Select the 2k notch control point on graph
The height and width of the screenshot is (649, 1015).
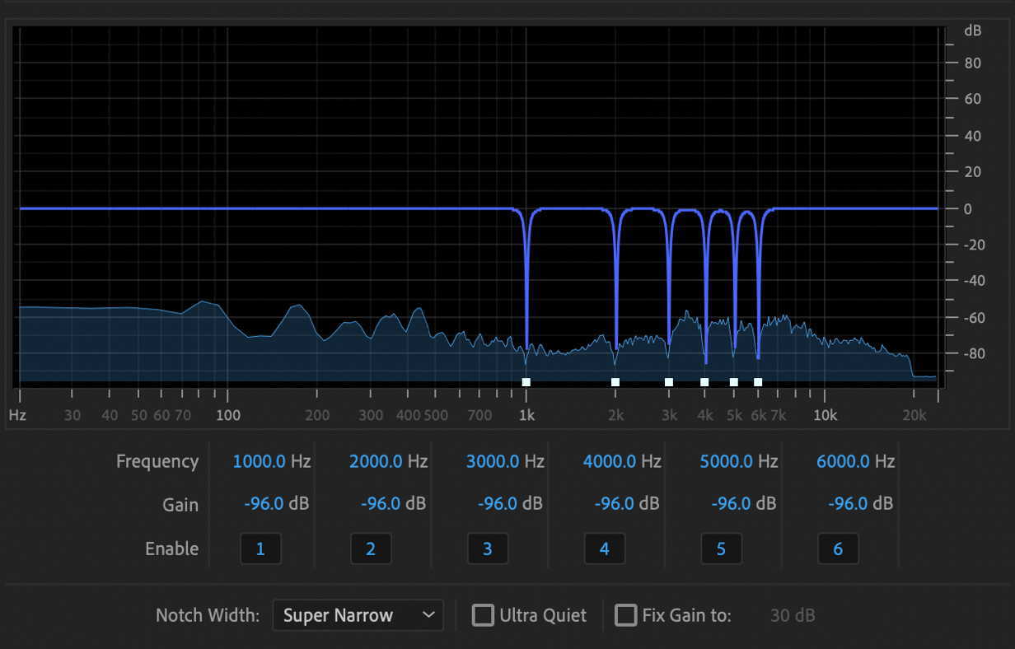click(615, 382)
